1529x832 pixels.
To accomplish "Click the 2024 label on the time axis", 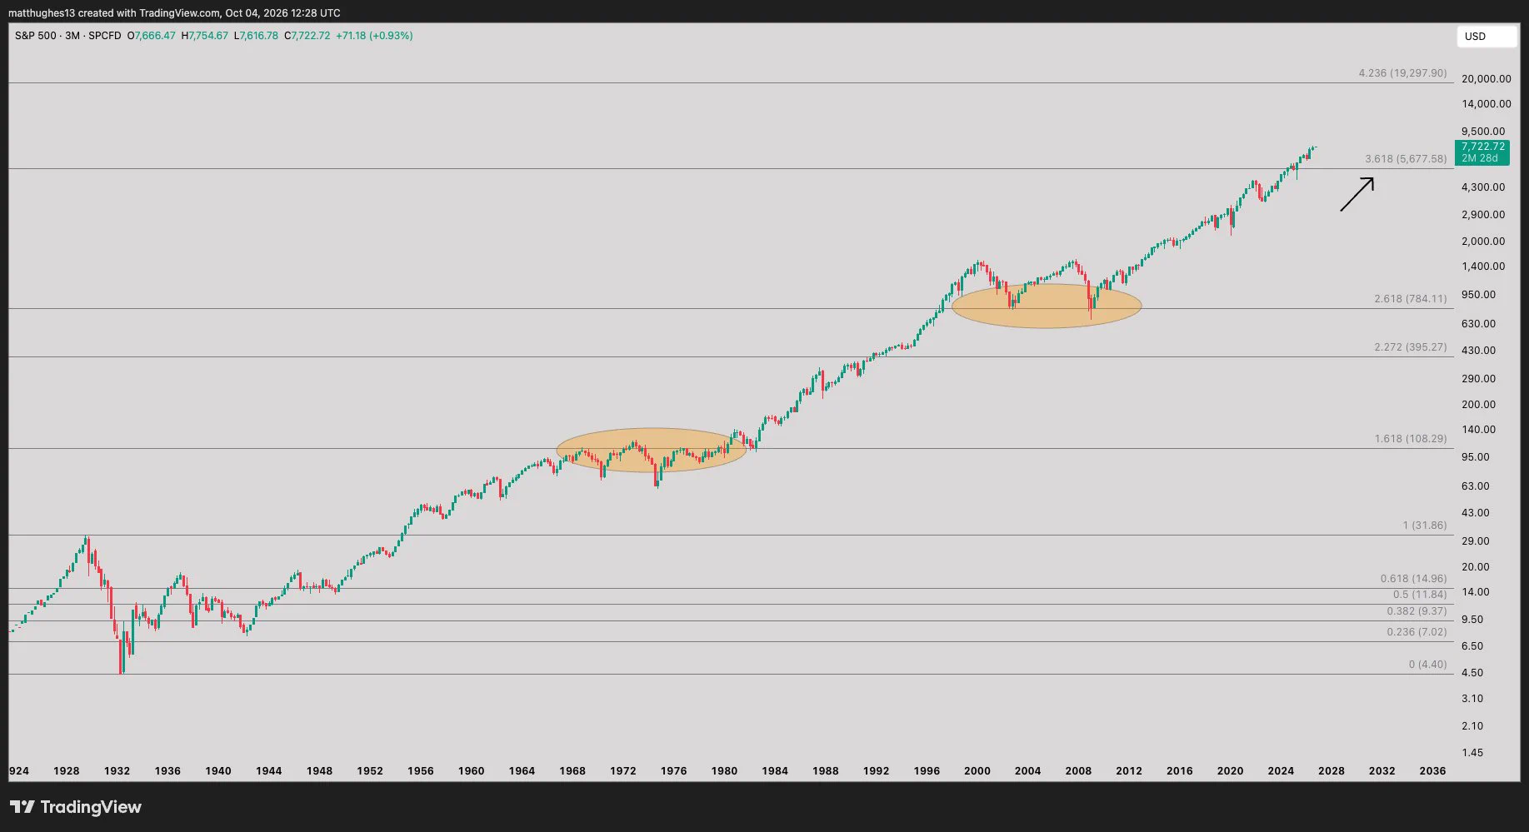I will tap(1281, 771).
